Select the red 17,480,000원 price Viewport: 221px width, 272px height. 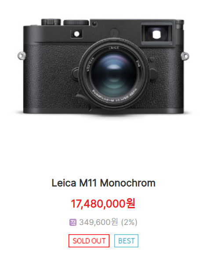(x=103, y=203)
